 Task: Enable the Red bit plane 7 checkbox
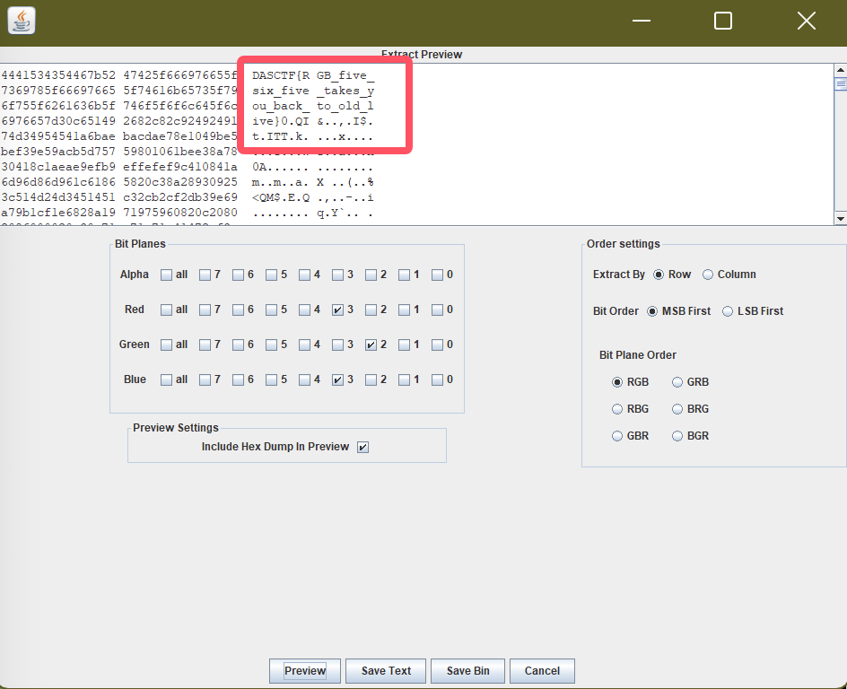coord(205,310)
